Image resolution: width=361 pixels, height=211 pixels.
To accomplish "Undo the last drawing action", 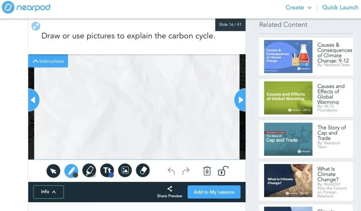I will tap(171, 171).
